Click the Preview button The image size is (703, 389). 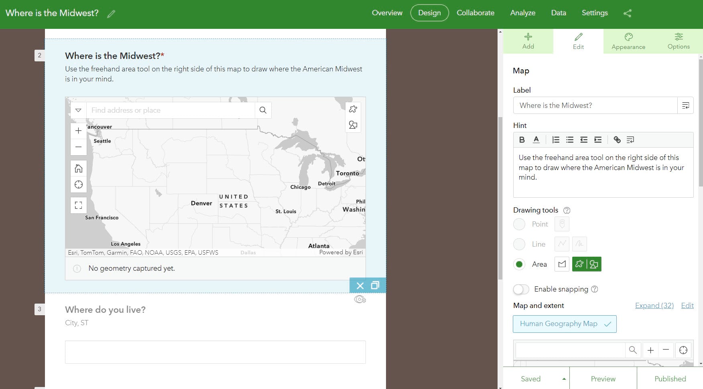pos(603,379)
